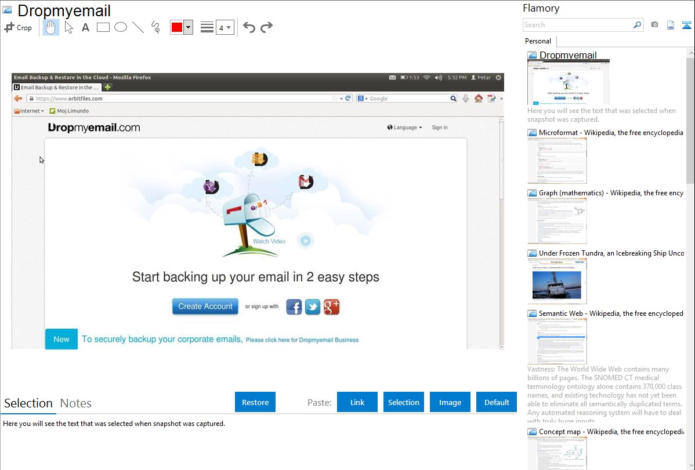Click the red color swatch
This screenshot has width=695, height=470.
(177, 27)
